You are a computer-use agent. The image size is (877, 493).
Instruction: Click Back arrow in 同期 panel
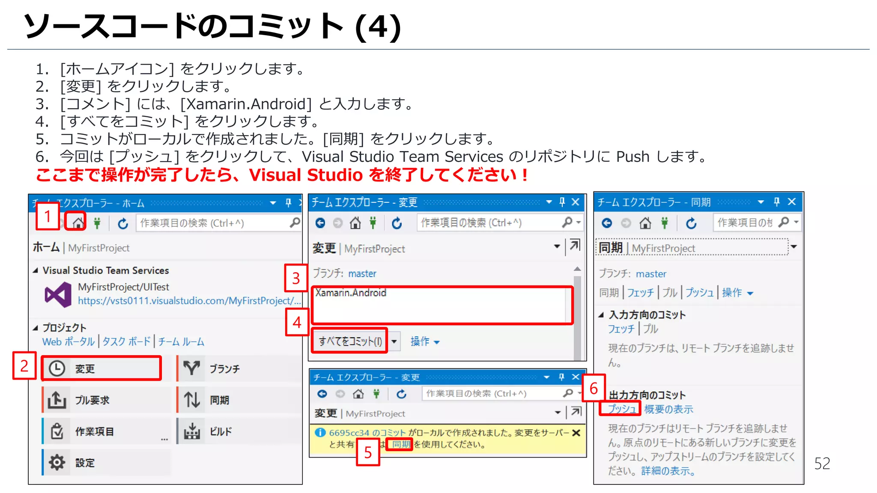607,223
